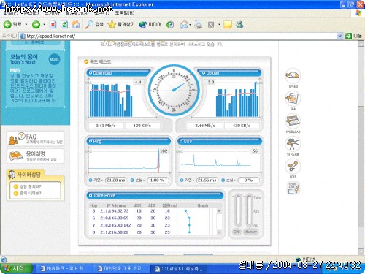Image resolution: width=365 pixels, height=274 pixels.
Task: Click the Windows Start button
Action: coord(16,268)
